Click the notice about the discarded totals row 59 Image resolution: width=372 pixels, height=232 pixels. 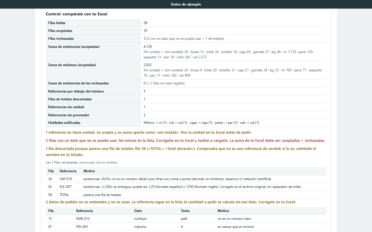point(181,152)
